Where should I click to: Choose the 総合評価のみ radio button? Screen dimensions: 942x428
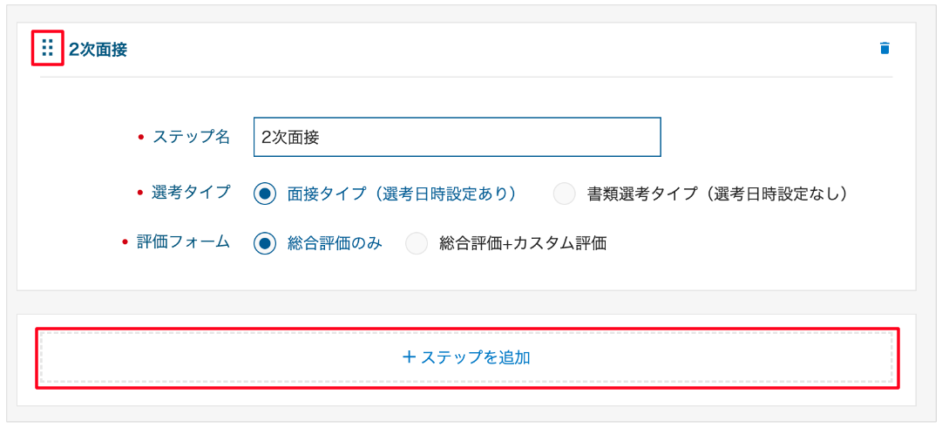point(265,243)
